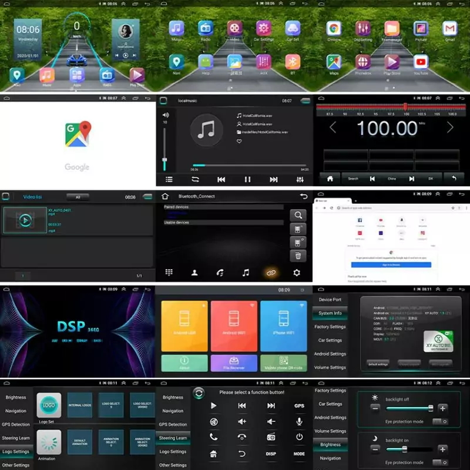Open the Car Set app icon
The image size is (470, 470).
[293, 28]
